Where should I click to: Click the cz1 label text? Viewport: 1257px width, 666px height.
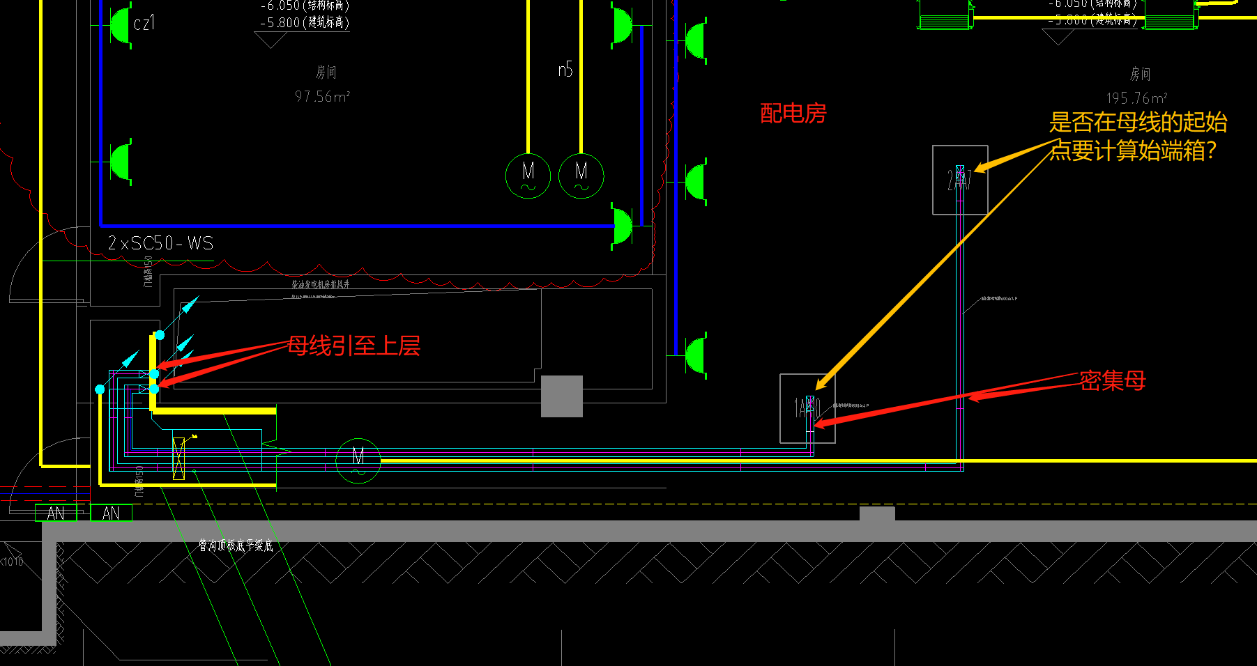click(x=144, y=23)
